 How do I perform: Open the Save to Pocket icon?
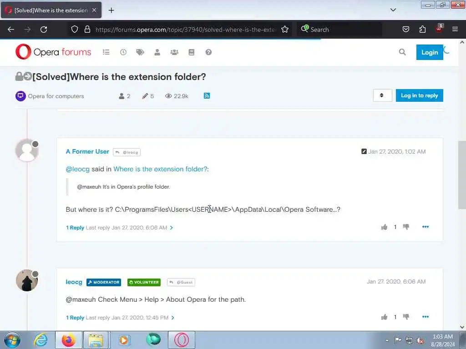(406, 29)
